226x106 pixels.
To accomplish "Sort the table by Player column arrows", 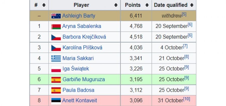I will click(116, 5).
